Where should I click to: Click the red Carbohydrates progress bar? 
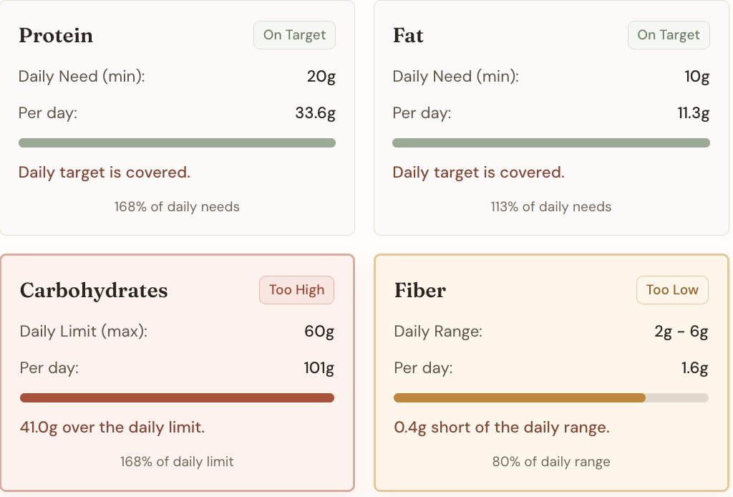click(177, 398)
